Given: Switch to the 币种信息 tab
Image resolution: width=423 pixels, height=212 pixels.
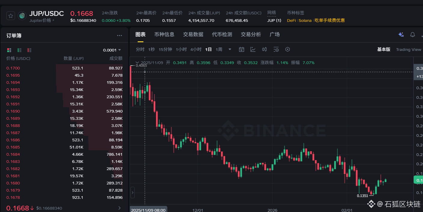Looking at the screenshot, I should tap(164, 34).
